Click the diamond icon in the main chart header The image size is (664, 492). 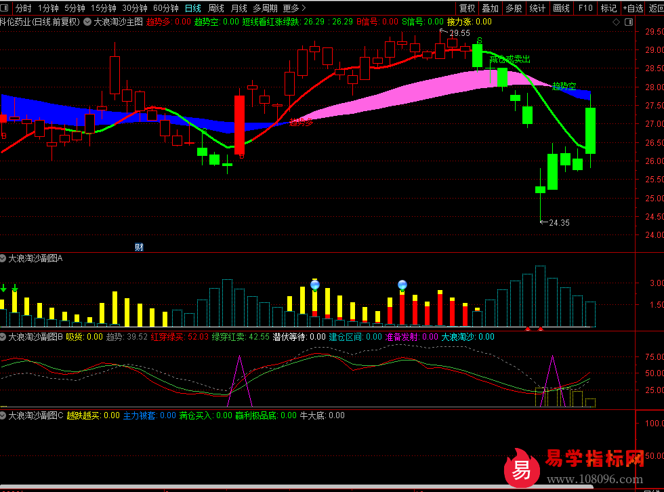616,22
